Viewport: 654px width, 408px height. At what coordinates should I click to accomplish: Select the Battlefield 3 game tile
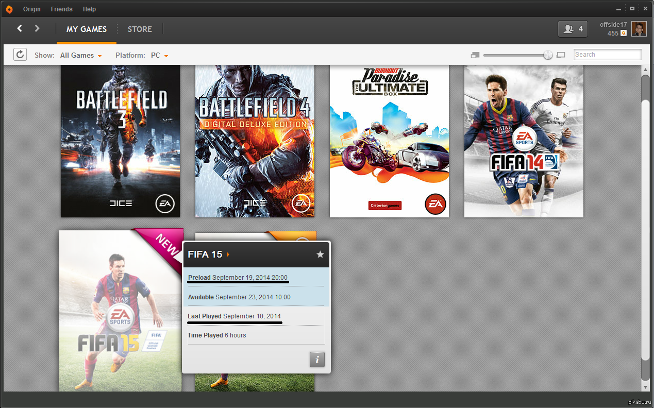coord(121,141)
